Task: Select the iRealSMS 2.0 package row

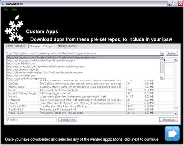Action: point(91,109)
